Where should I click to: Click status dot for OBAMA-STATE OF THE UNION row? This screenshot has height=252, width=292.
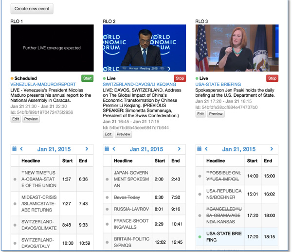tap(15, 179)
